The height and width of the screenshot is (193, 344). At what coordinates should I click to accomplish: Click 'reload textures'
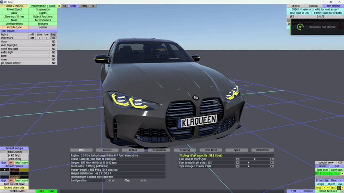(x=328, y=191)
